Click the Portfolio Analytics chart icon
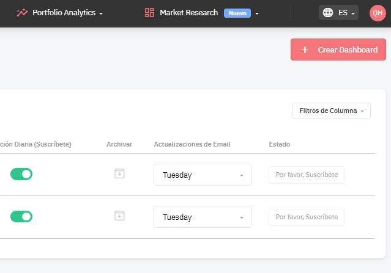 click(x=22, y=12)
